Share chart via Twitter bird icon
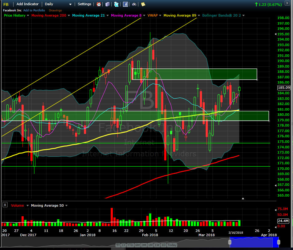The image size is (293, 250). 116,4
